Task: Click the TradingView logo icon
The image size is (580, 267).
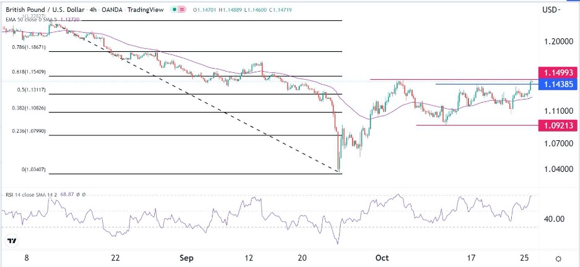Action: (11, 241)
